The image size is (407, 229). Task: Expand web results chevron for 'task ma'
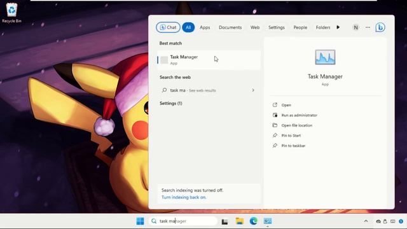(x=253, y=90)
